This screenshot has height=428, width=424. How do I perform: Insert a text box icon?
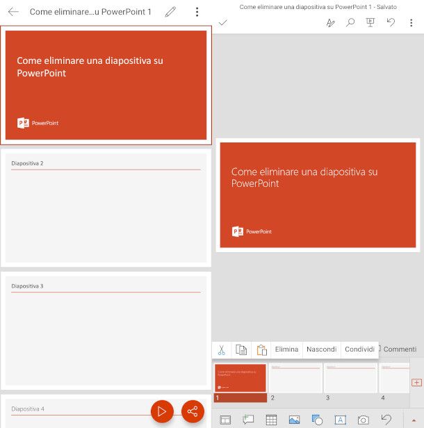[x=340, y=420]
